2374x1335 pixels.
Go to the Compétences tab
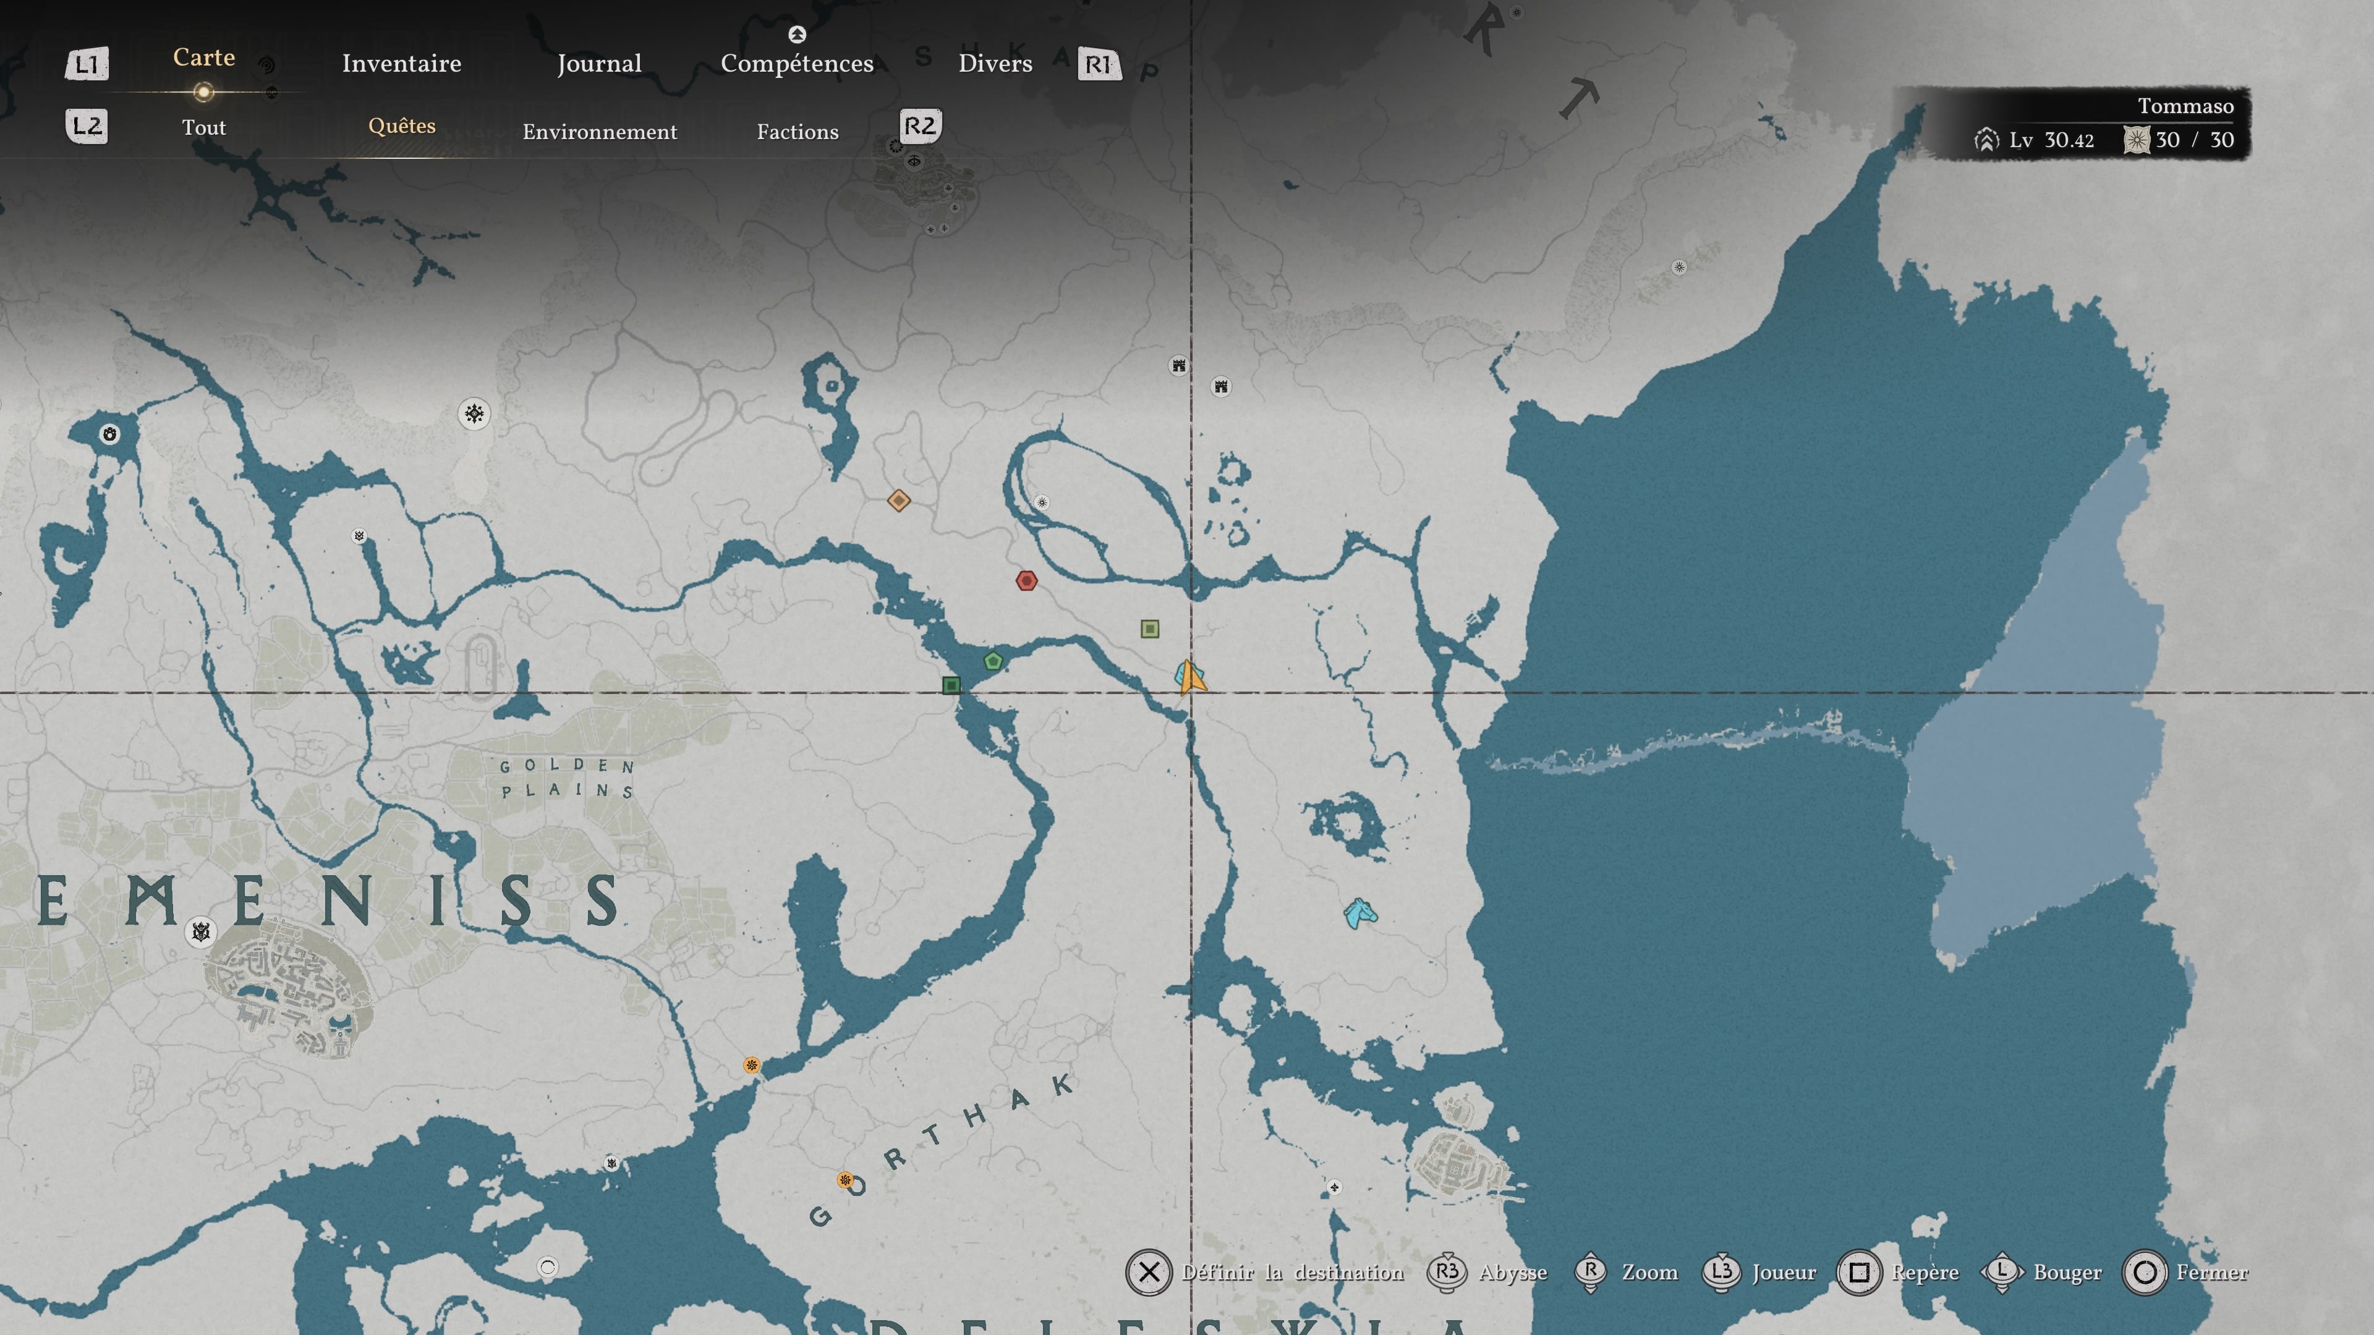[x=797, y=64]
